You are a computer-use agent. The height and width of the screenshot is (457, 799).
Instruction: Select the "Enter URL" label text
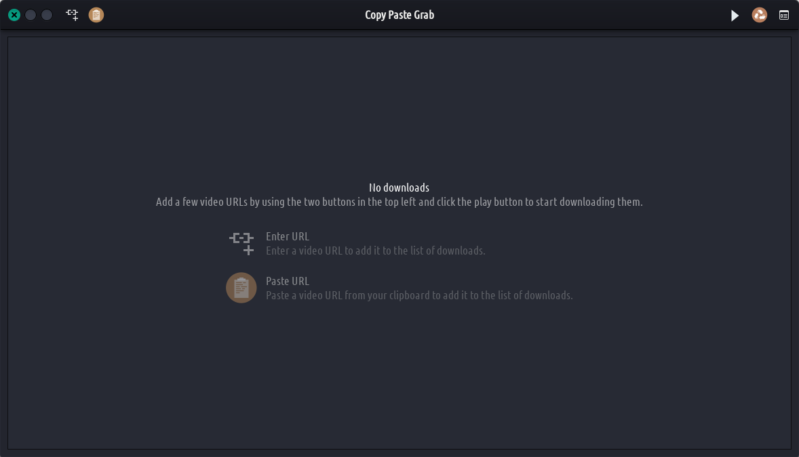tap(287, 236)
